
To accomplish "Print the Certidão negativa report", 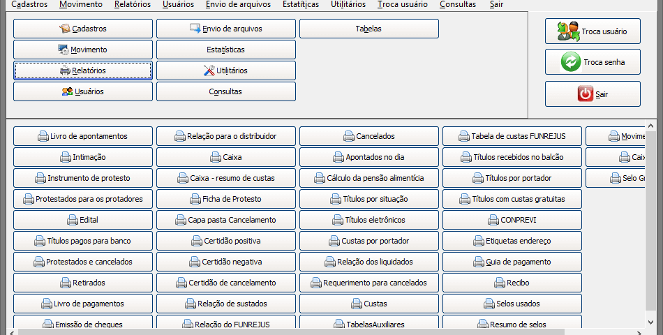I will 225,262.
